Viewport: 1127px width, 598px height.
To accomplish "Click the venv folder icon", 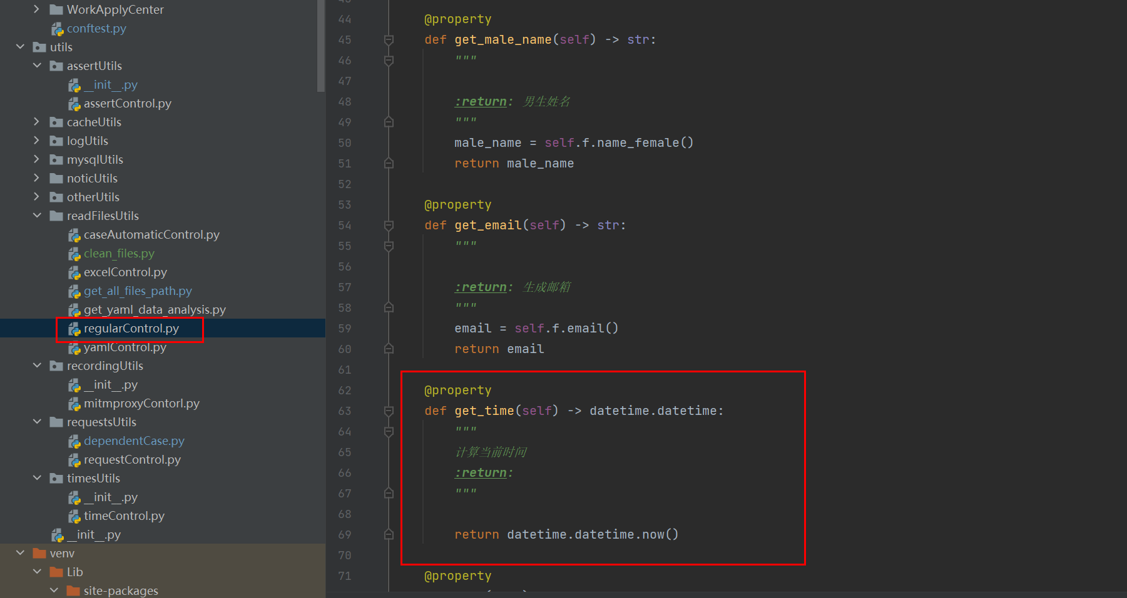I will pyautogui.click(x=39, y=553).
